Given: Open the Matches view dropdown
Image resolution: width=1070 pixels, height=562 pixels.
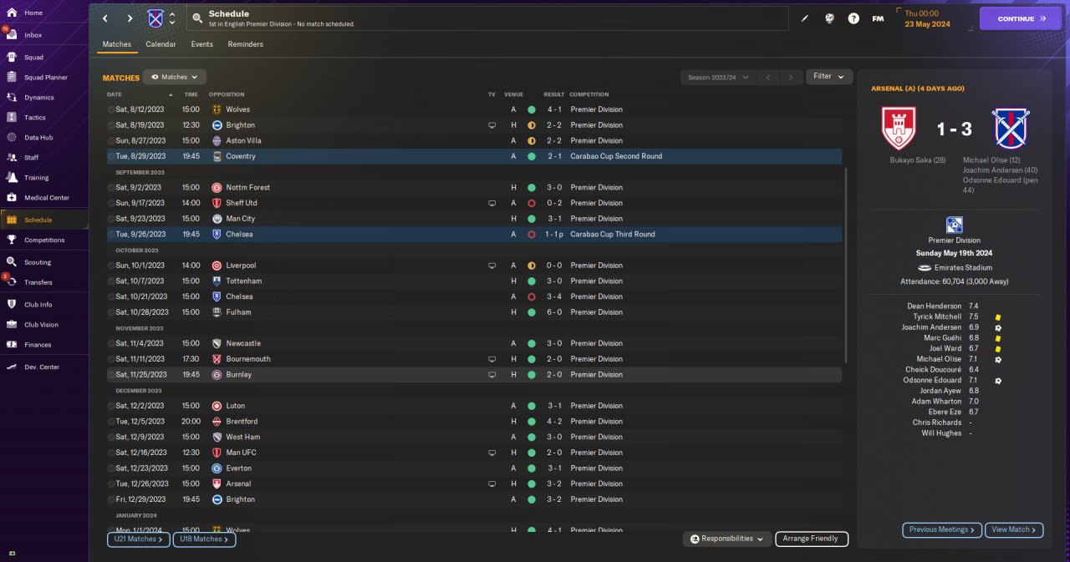Looking at the screenshot, I should click(x=175, y=77).
